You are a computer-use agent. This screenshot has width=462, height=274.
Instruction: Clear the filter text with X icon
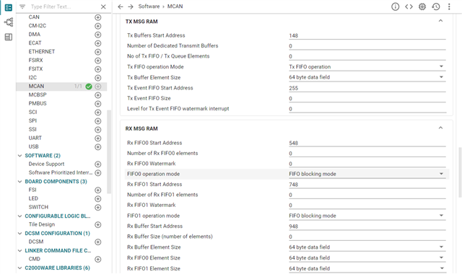tap(103, 6)
